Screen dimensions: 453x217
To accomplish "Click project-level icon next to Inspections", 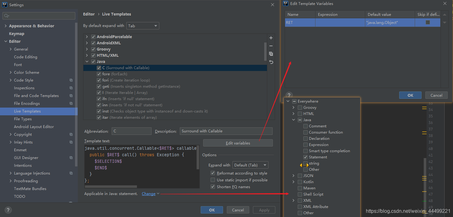I will point(71,88).
